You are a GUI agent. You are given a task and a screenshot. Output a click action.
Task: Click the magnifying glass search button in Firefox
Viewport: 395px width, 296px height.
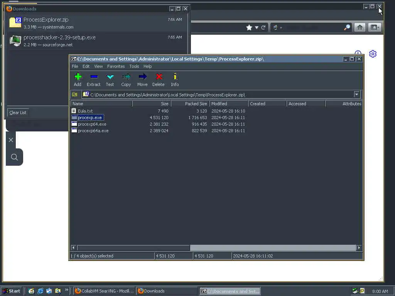(x=347, y=27)
